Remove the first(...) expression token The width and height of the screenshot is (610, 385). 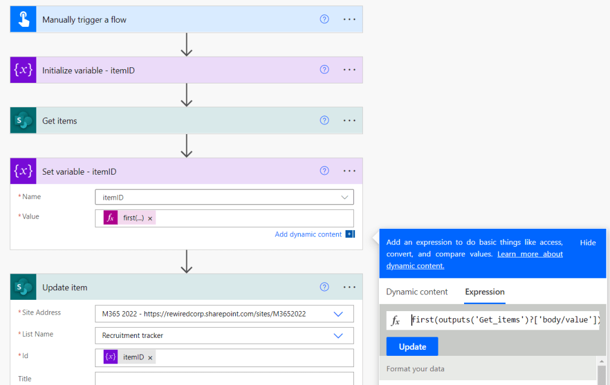click(x=150, y=219)
